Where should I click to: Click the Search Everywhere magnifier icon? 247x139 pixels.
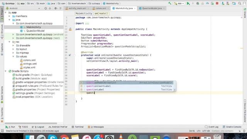point(240,3)
